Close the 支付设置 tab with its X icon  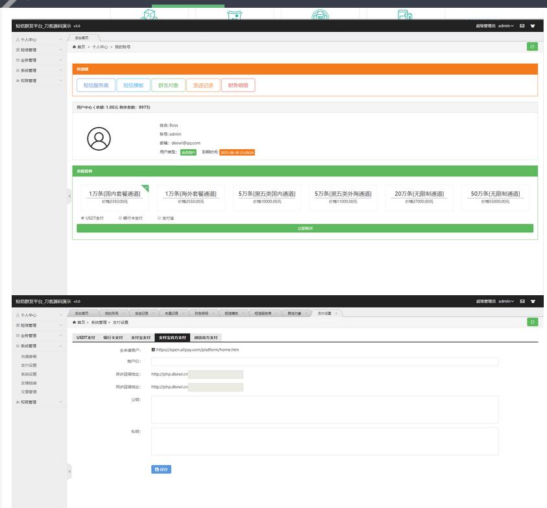coord(336,313)
